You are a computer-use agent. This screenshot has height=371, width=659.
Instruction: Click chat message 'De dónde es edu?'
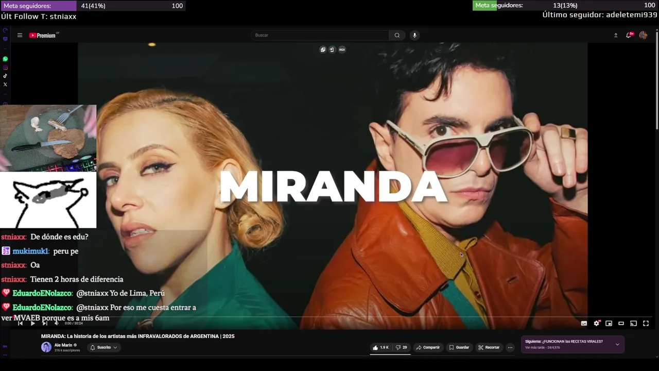point(59,237)
